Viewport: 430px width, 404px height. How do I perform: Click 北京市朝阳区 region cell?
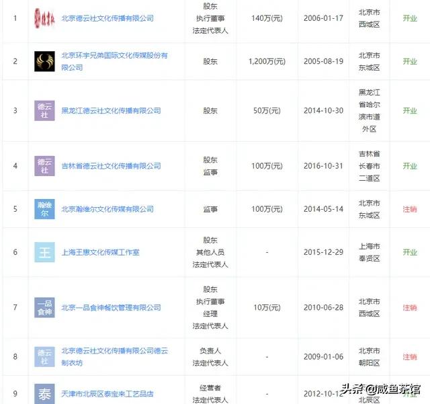369,357
